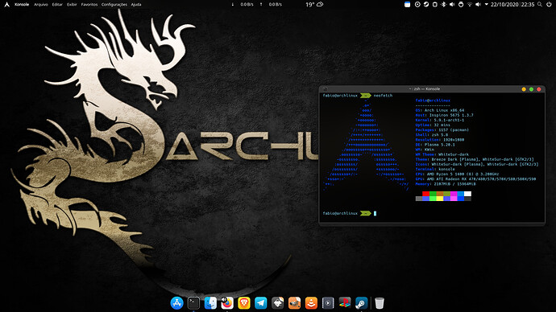The image size is (556, 312).
Task: Open the Steam tray icon
Action: click(426, 4)
